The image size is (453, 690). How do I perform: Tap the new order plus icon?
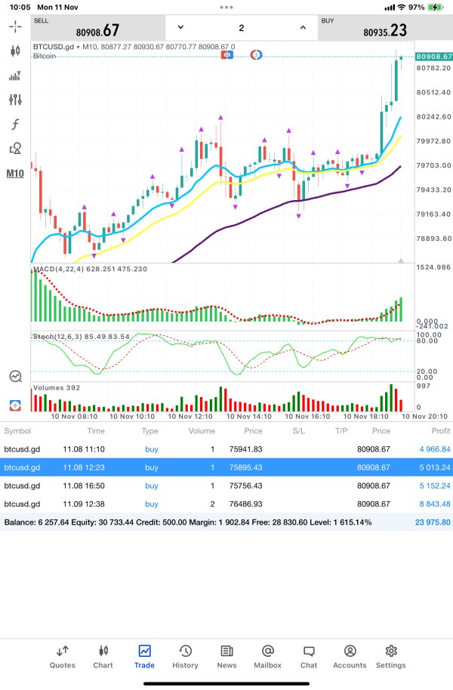point(15,405)
